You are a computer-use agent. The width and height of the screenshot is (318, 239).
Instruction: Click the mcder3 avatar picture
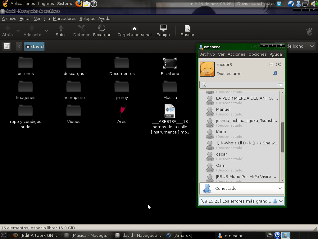pos(207,69)
